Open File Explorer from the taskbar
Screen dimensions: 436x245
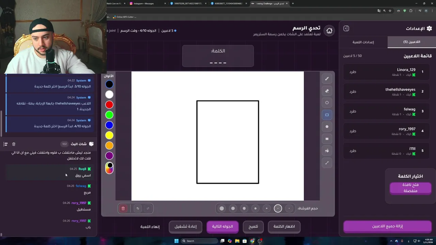(237, 241)
